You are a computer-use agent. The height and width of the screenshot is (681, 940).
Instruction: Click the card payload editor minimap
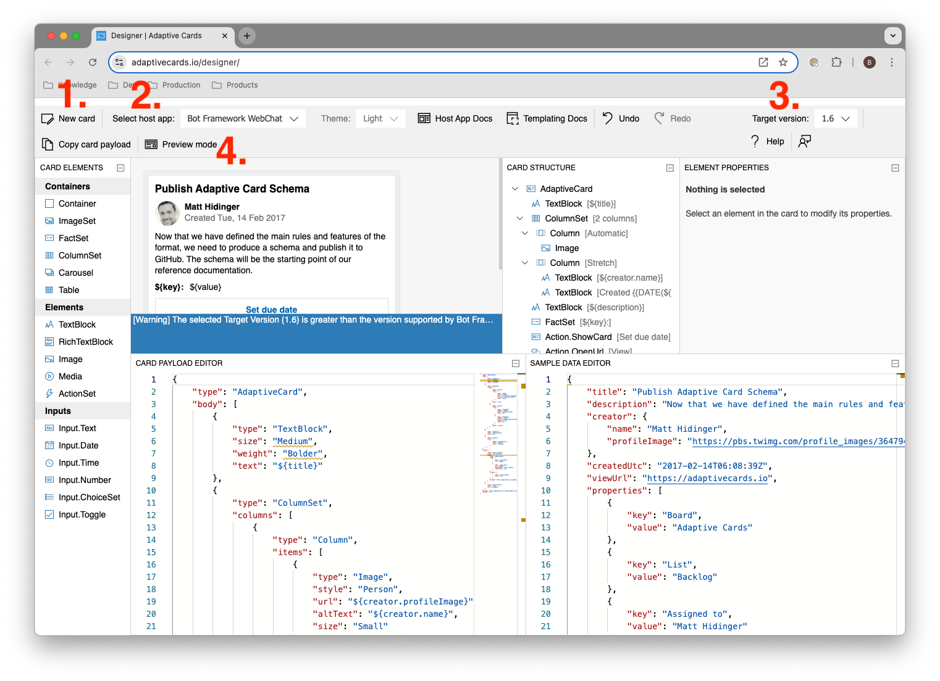pyautogui.click(x=499, y=434)
